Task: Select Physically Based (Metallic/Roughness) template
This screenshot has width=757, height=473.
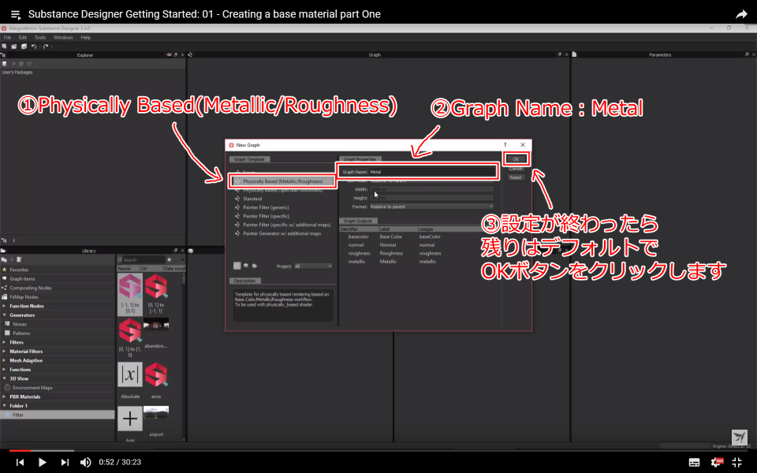Action: point(282,181)
